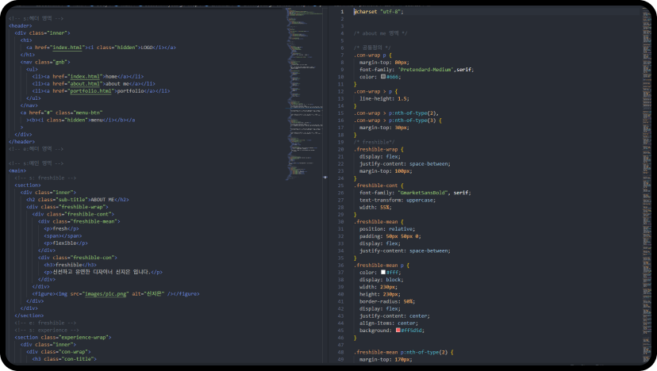657x371 pixels.
Task: Follow the index.html link in the LOGO anchor
Action: coord(67,48)
